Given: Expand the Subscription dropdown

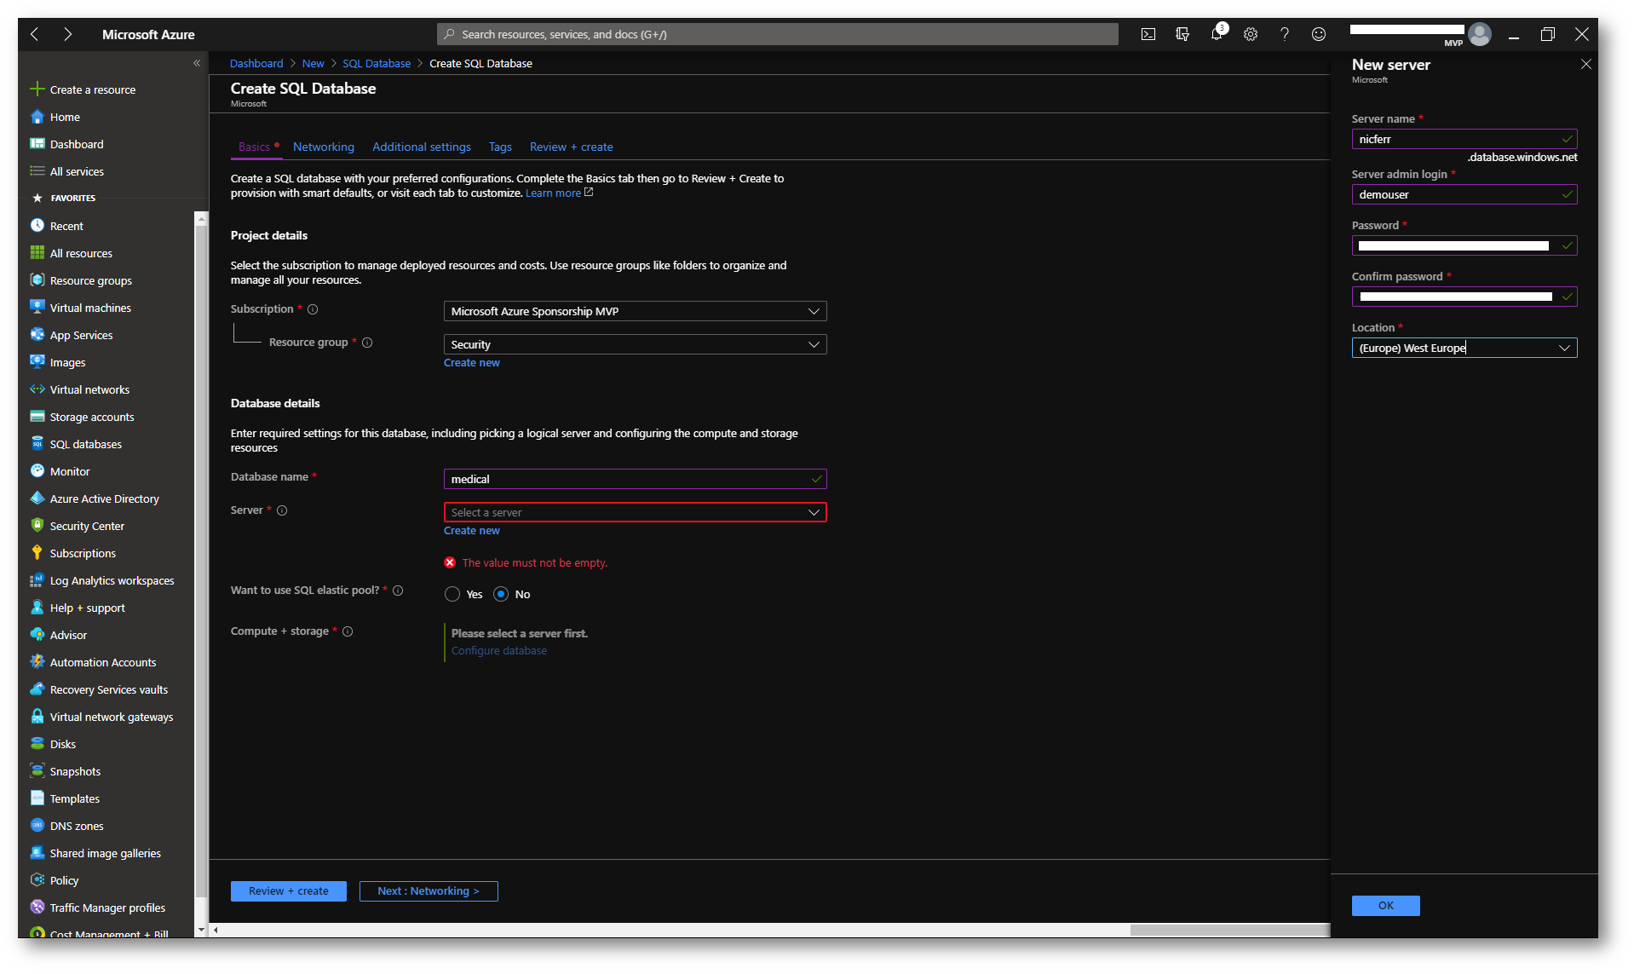Looking at the screenshot, I should click(635, 311).
